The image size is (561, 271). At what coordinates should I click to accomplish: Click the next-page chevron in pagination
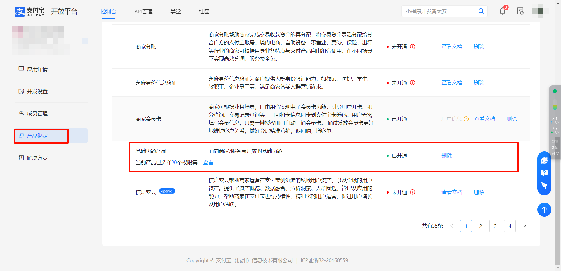pyautogui.click(x=524, y=226)
